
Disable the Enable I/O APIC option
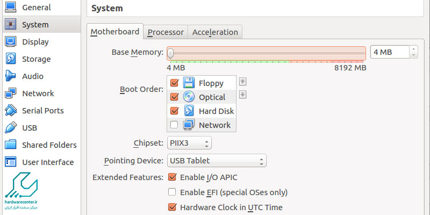[173, 177]
